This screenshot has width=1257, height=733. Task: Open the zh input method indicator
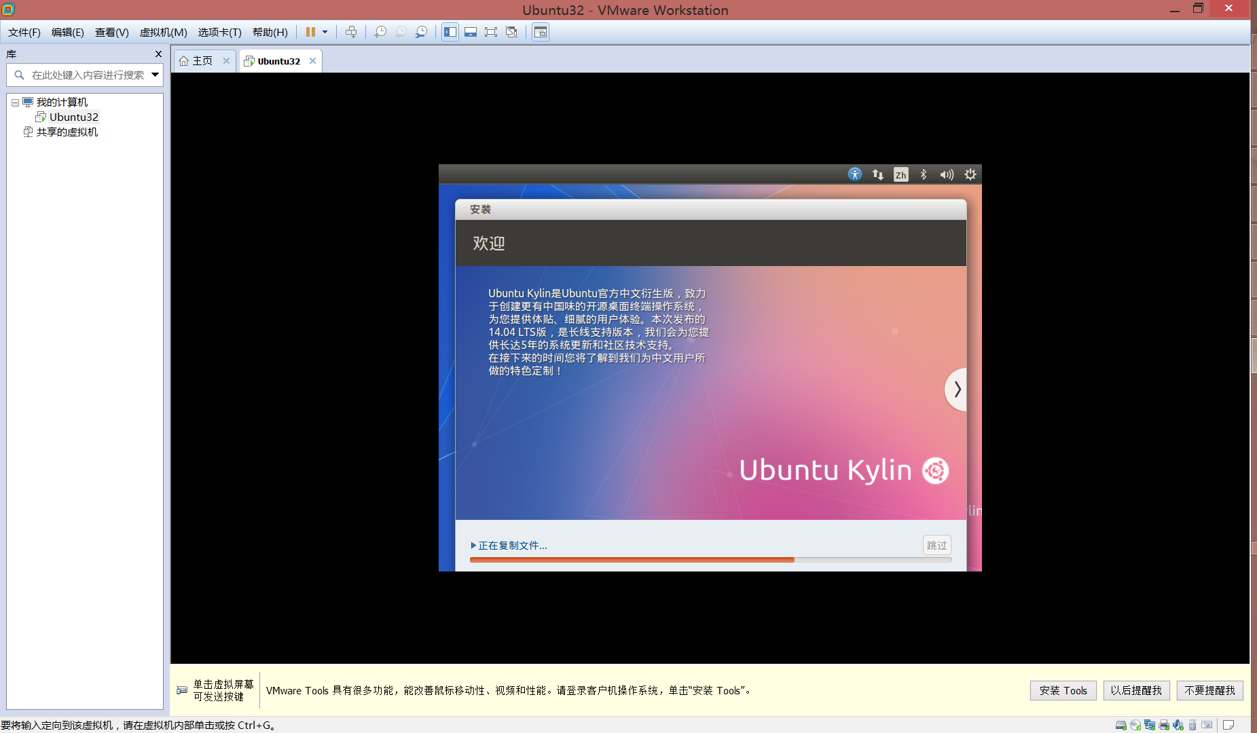pyautogui.click(x=900, y=174)
